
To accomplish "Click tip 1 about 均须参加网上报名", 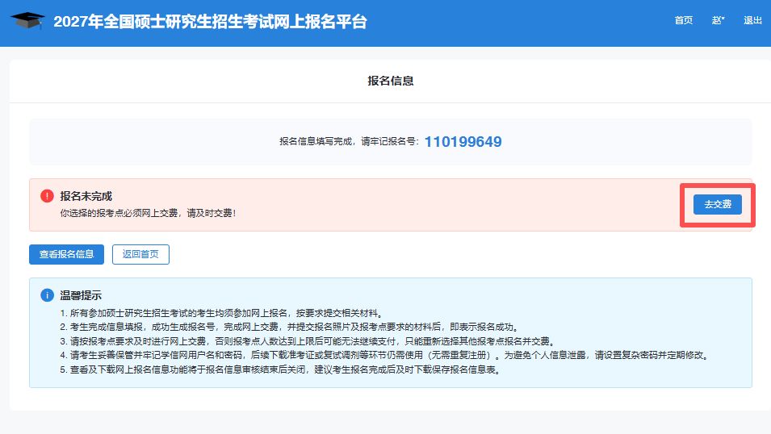I will point(222,313).
